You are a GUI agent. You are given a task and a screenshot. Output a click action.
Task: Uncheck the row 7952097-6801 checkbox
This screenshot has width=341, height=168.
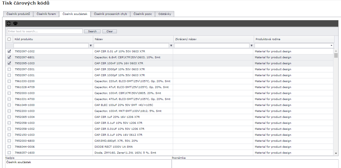pos(9,57)
